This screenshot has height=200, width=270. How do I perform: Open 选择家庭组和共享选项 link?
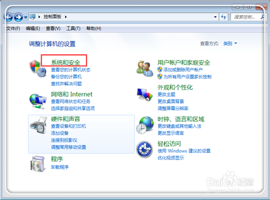click(73, 109)
